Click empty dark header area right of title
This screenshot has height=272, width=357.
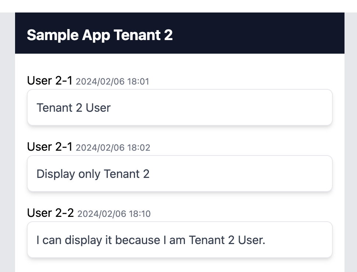[257, 33]
